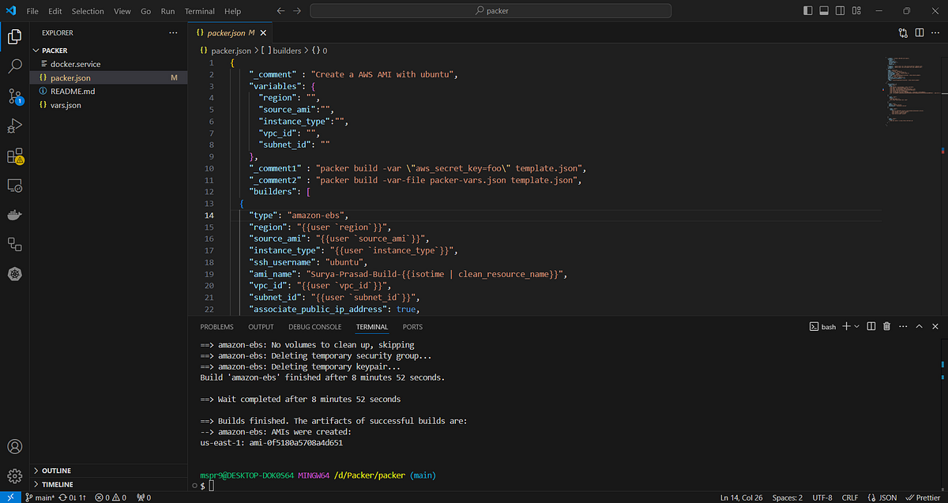The image size is (948, 503).
Task: Expand the TIMELINE section
Action: (57, 484)
